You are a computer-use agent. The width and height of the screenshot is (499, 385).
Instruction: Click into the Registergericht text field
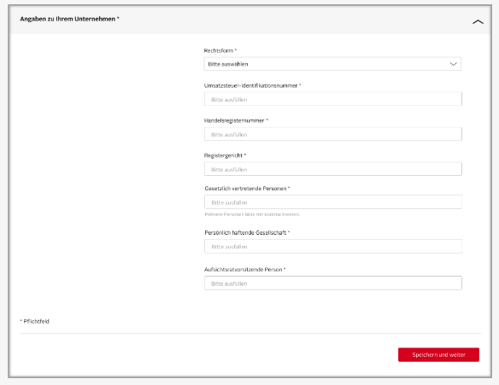pos(333,169)
